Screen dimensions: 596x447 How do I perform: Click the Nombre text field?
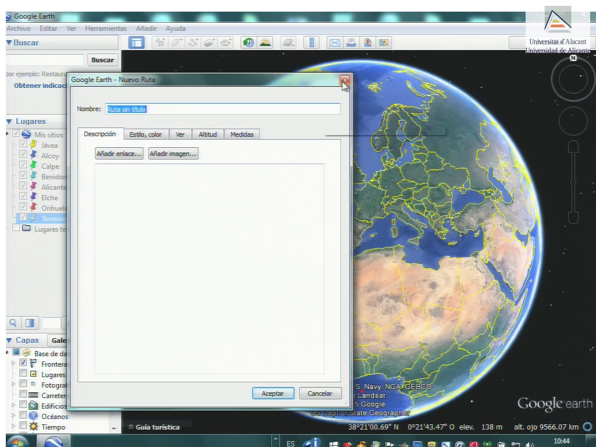coord(223,109)
